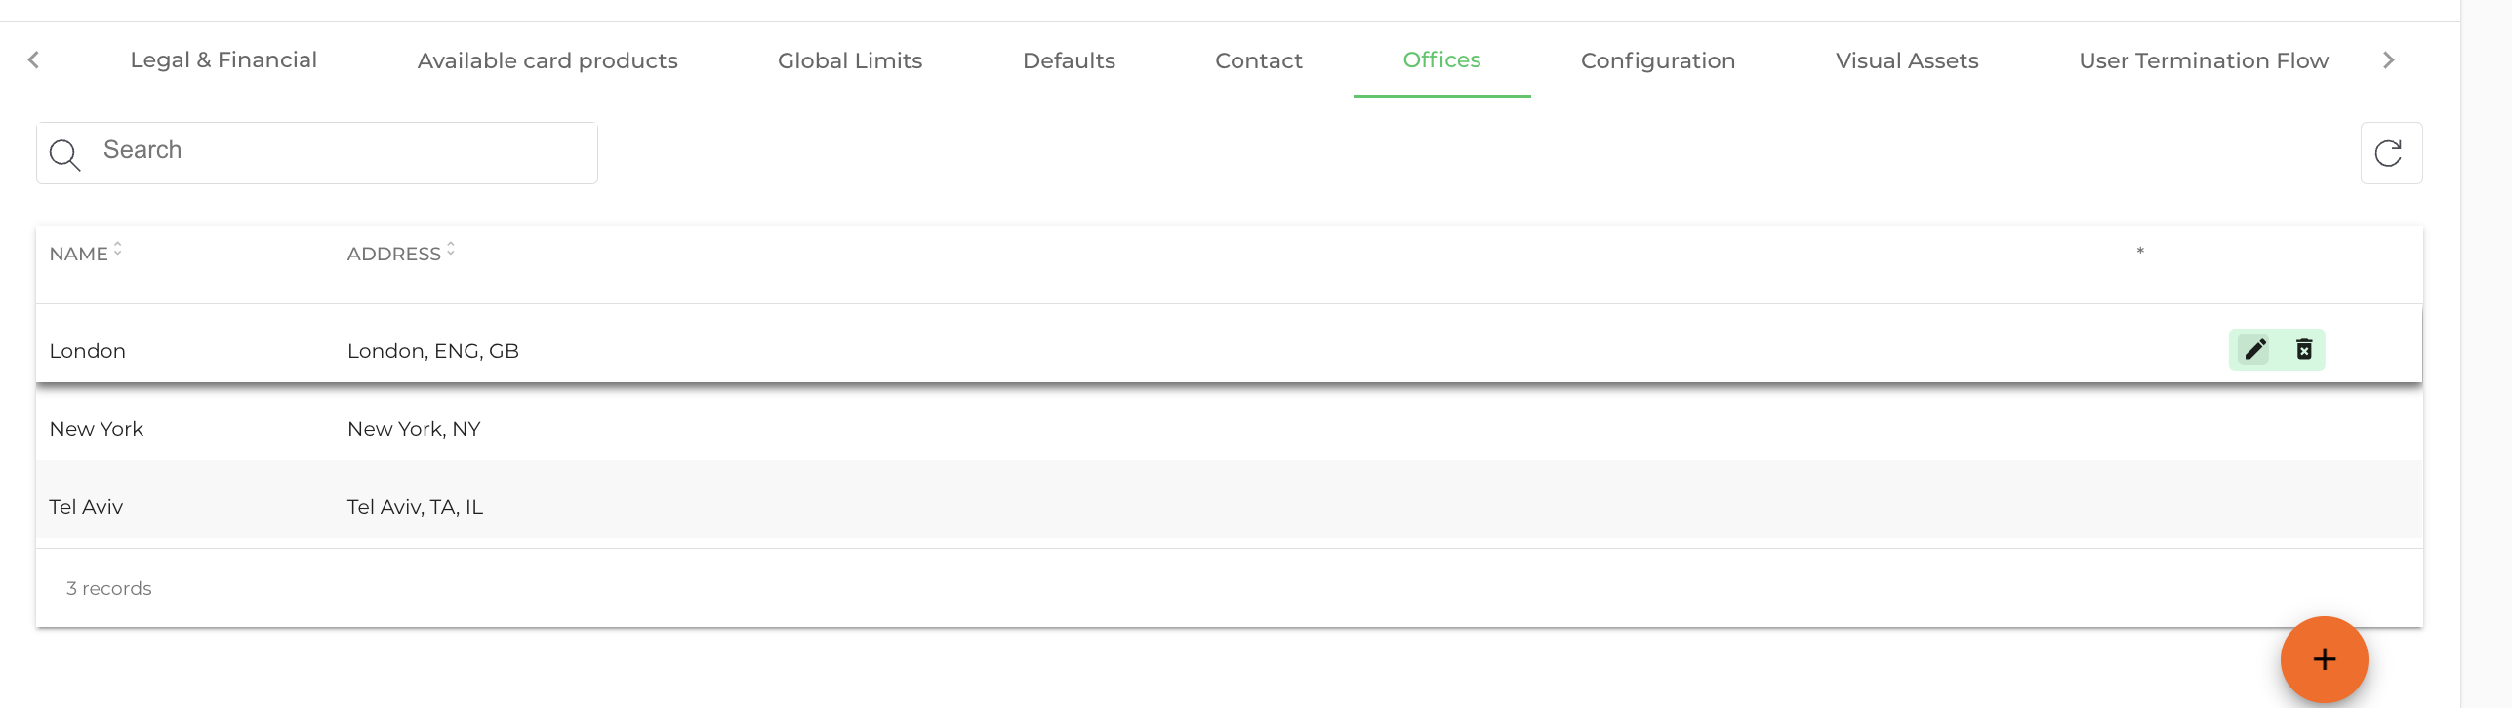
Task: Select the Contact tab
Action: [1259, 60]
